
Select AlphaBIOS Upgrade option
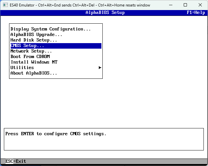pyautogui.click(x=56, y=34)
